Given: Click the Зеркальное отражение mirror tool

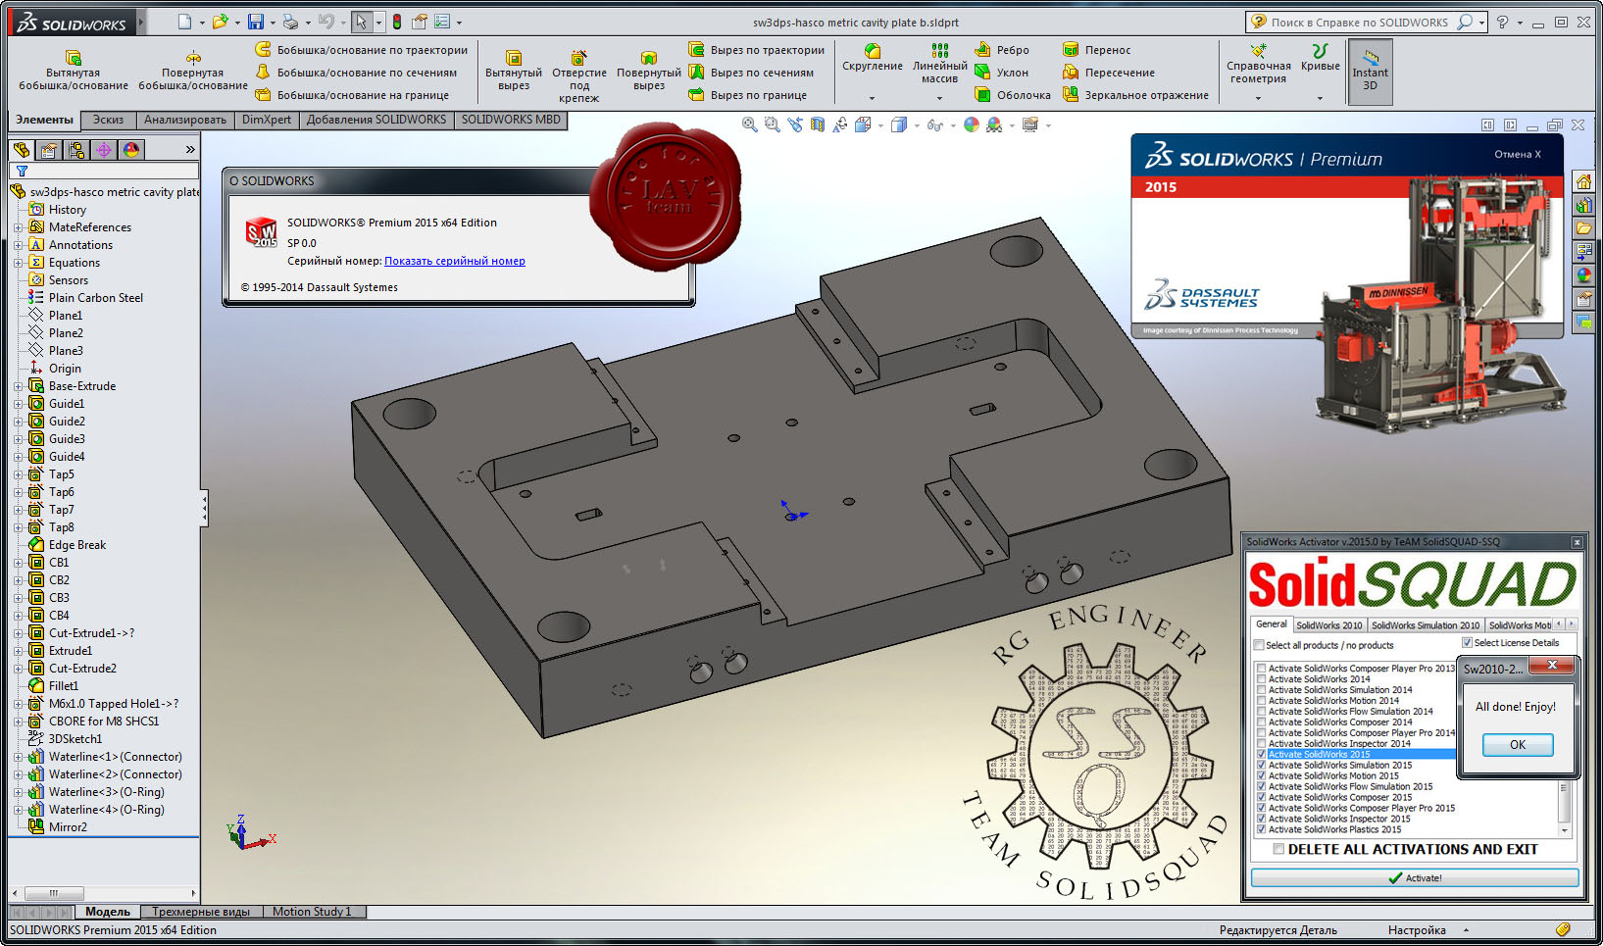Looking at the screenshot, I should click(1135, 95).
